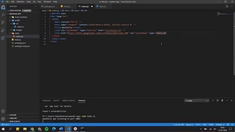Open notifications bell in status bar
235x132 pixels.
tap(232, 125)
